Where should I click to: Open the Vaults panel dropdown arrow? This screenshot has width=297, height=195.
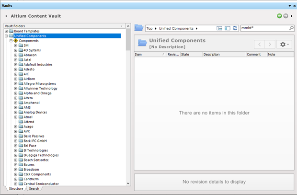pos(290,6)
